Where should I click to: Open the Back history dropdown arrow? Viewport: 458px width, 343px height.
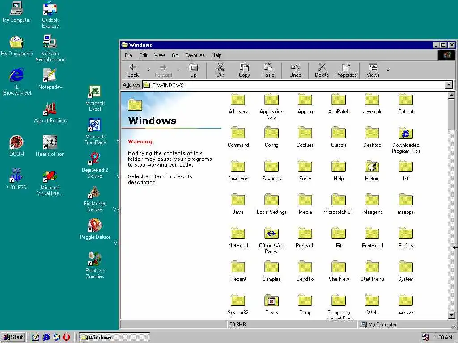pos(148,70)
